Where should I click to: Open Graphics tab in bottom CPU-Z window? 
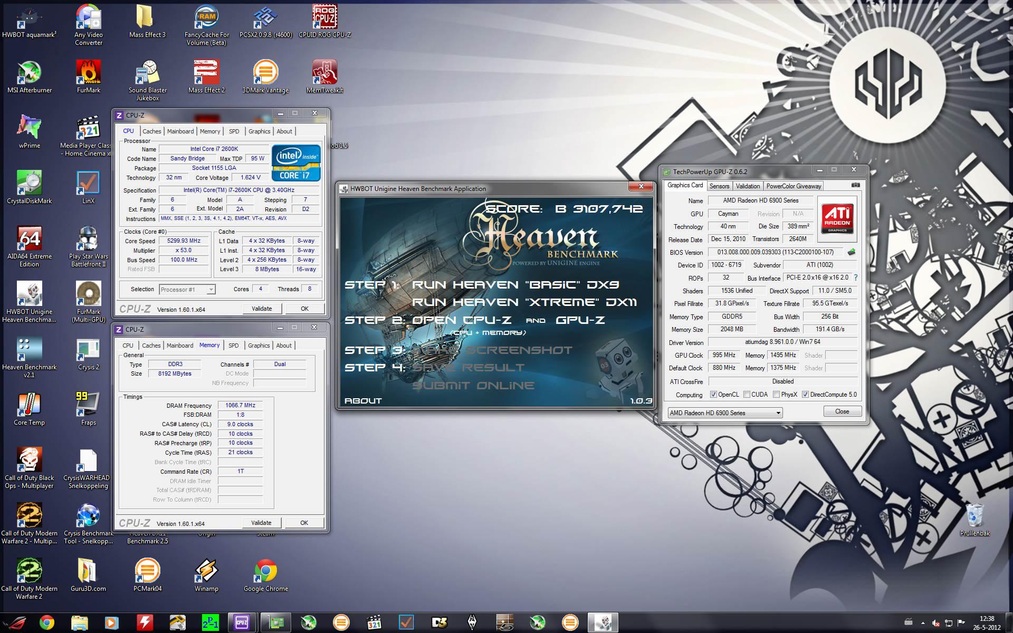pos(259,346)
